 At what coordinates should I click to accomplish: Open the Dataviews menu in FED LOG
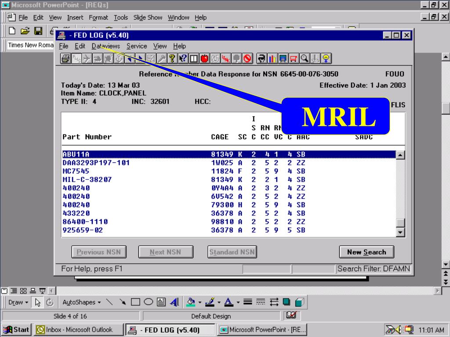[x=105, y=46]
